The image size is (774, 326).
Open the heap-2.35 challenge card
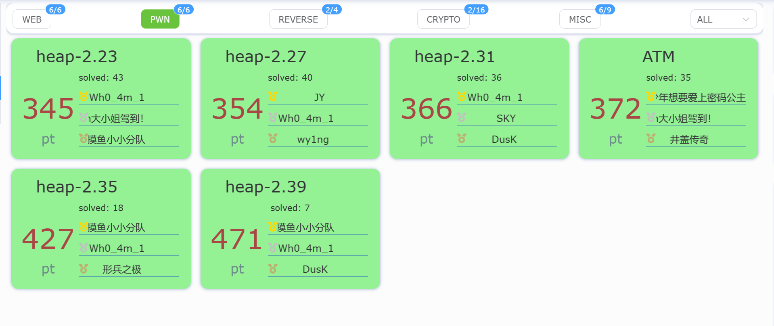101,228
